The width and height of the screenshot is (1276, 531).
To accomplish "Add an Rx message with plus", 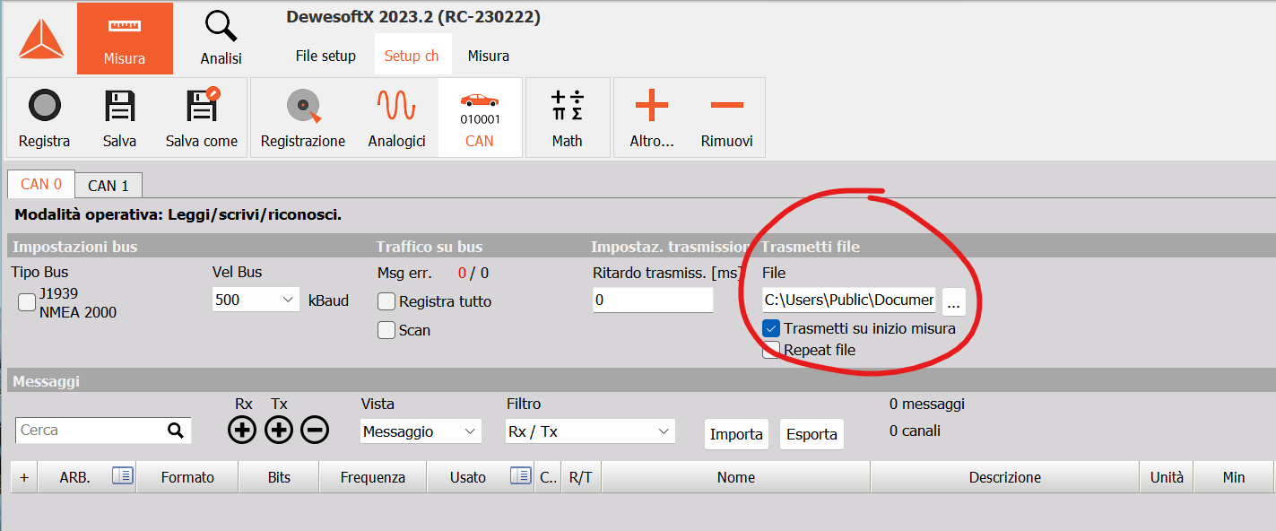I will pos(242,431).
